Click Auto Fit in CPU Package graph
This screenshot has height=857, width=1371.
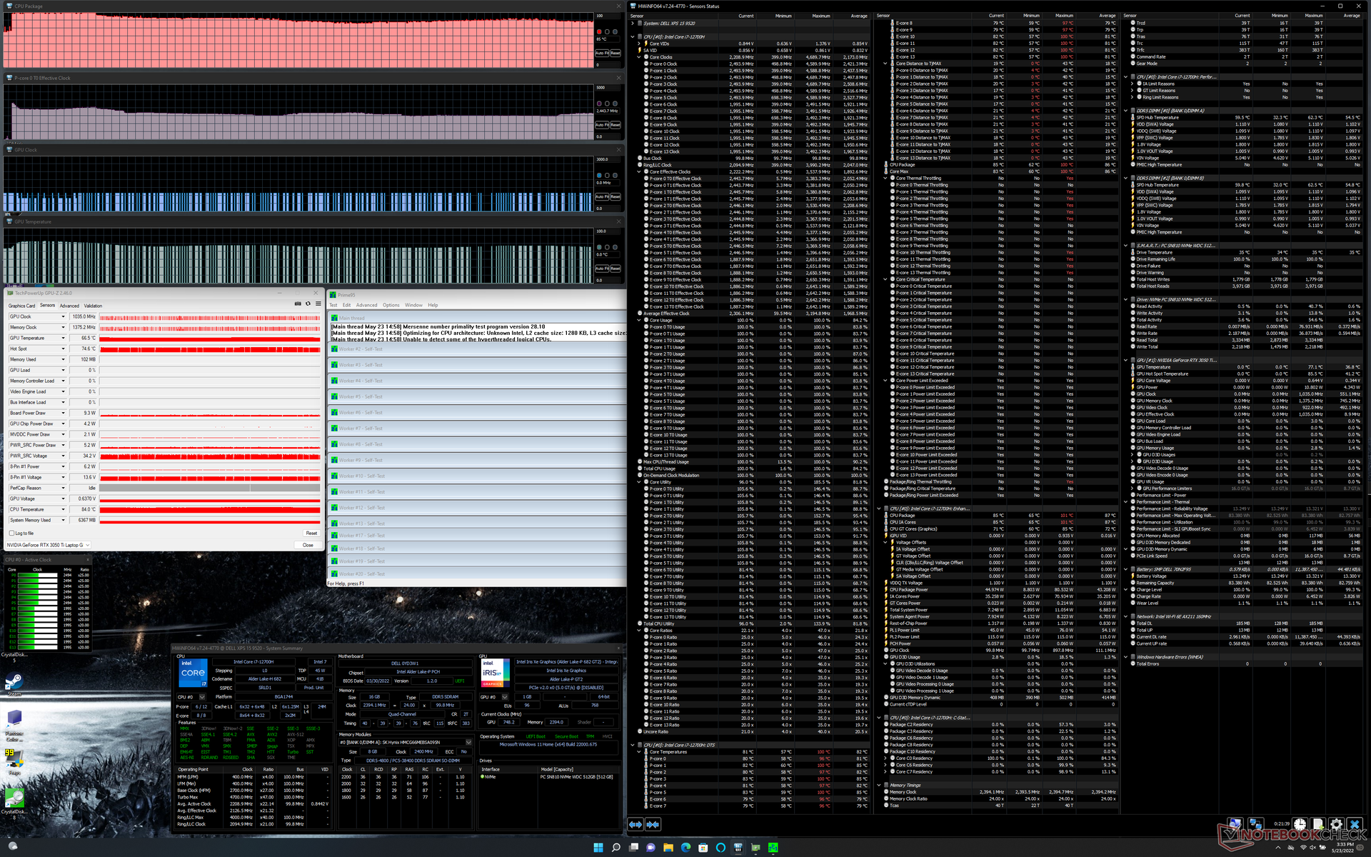point(602,53)
